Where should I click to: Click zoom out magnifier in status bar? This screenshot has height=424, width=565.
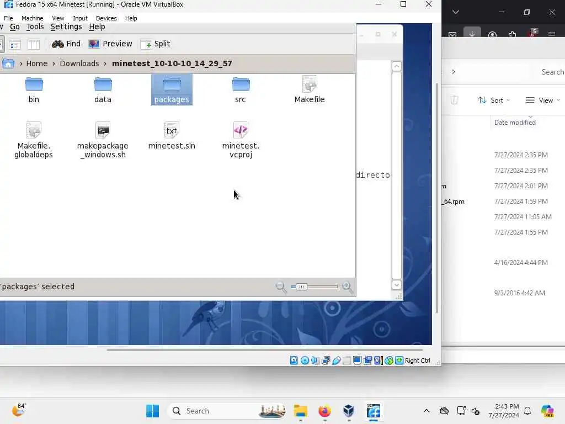point(281,287)
